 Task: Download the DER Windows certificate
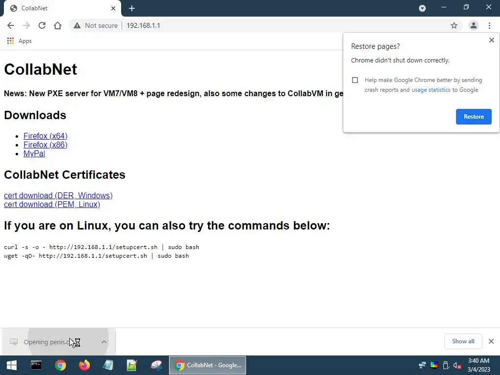58,195
